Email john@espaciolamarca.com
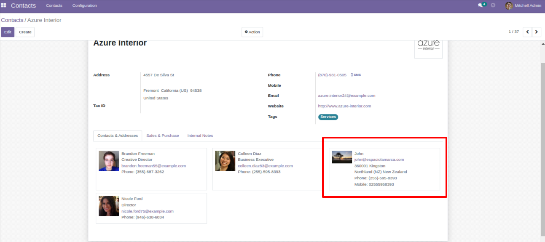This screenshot has width=545, height=242. click(x=379, y=160)
